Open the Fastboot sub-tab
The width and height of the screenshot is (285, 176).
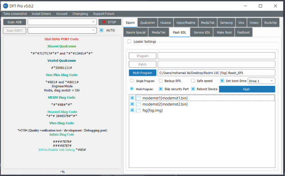pos(244,32)
